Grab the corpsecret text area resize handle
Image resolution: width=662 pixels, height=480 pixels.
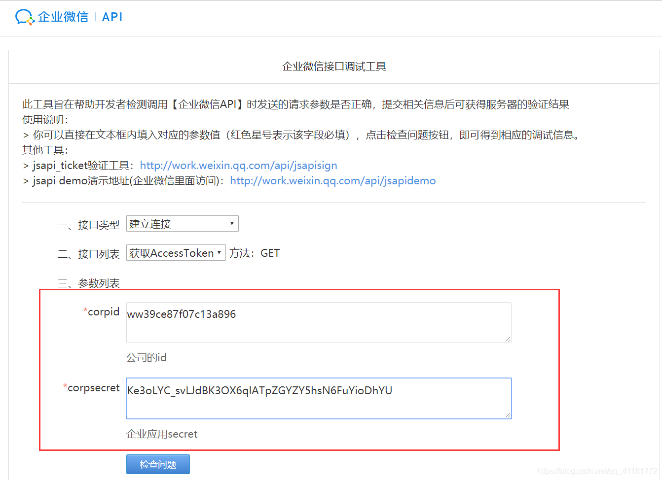(508, 415)
